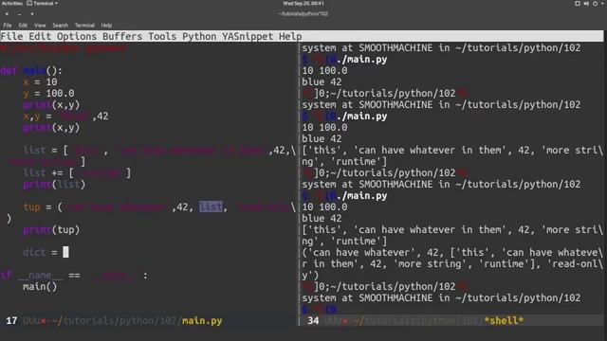Click the main.py buffer name in mode line

pos(202,321)
